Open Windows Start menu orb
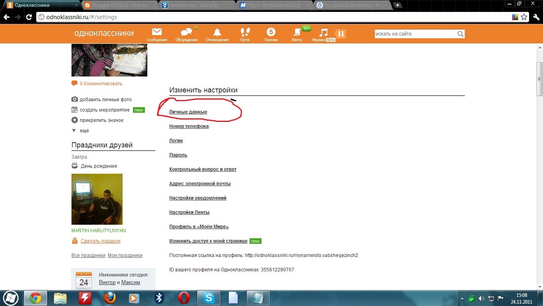 tap(10, 298)
